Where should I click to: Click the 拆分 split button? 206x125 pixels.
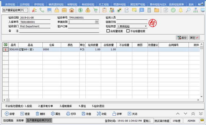181,38
